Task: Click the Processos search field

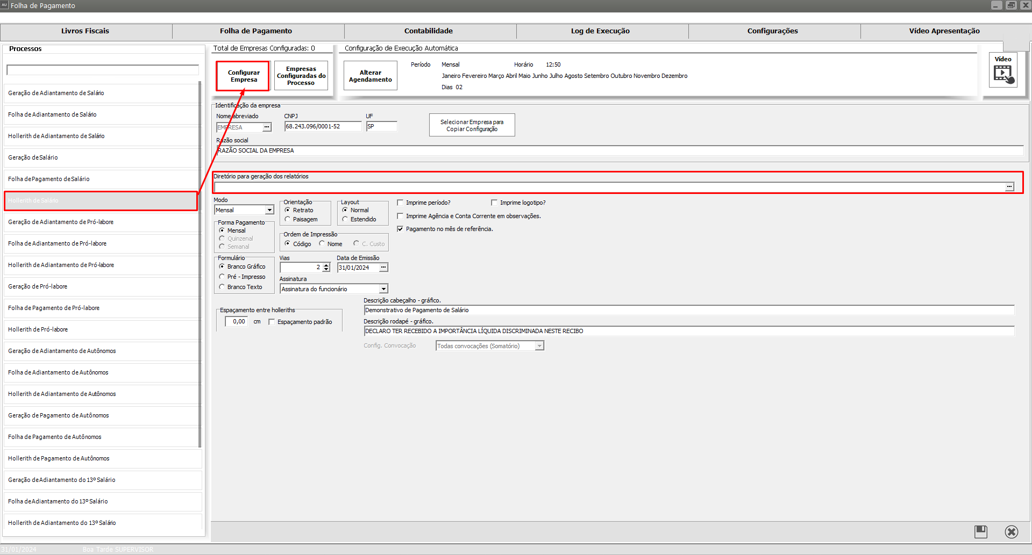Action: coord(103,70)
